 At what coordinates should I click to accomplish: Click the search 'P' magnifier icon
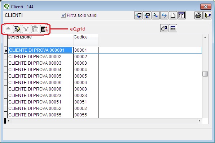[147, 15]
